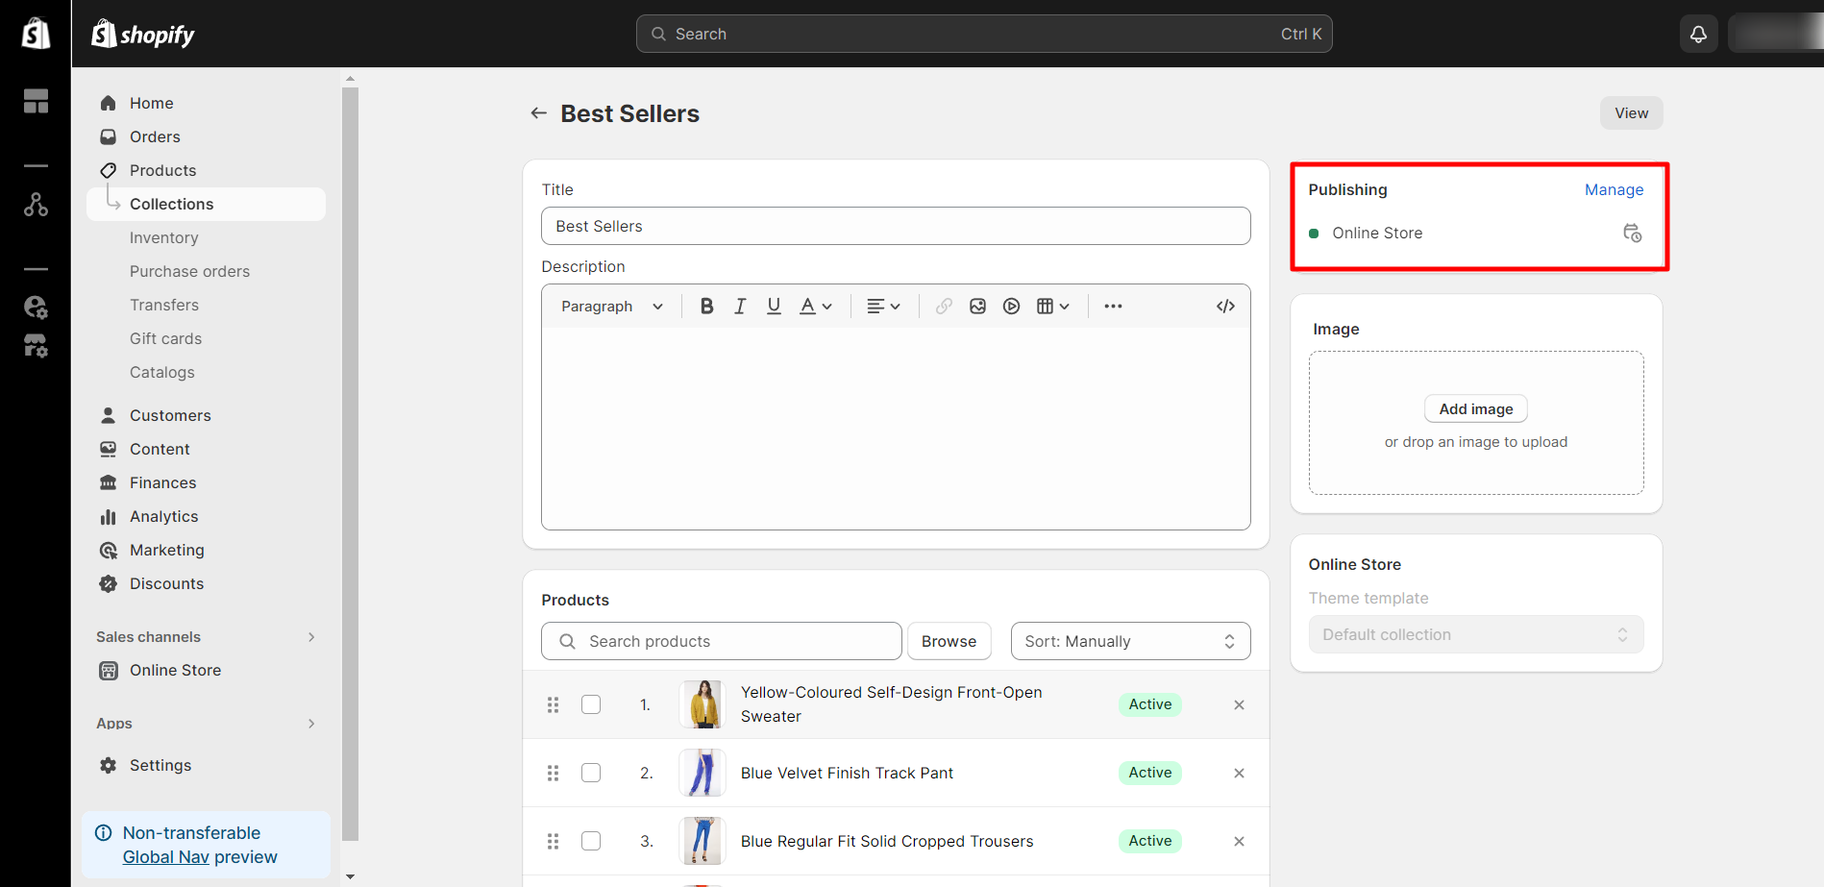1824x887 pixels.
Task: Open the Default collection theme template dropdown
Action: (x=1476, y=634)
